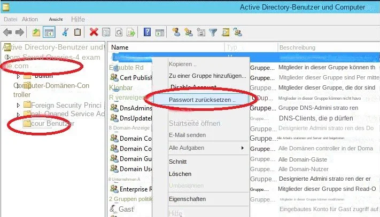Create a new group with the two-person icon
Viewport: 380px width, 217px height.
point(189,32)
